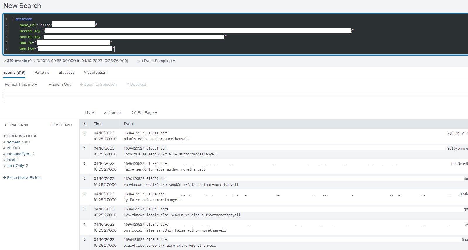
Task: Expand the event row 1696429527.616943
Action: point(85,209)
